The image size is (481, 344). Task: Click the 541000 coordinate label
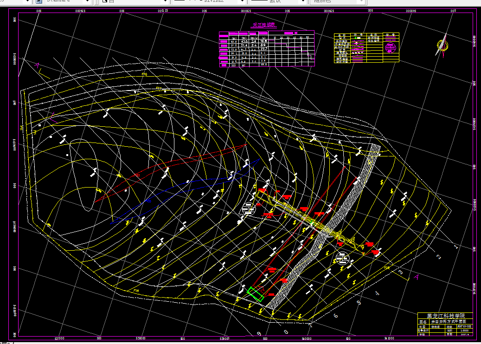pos(389,338)
